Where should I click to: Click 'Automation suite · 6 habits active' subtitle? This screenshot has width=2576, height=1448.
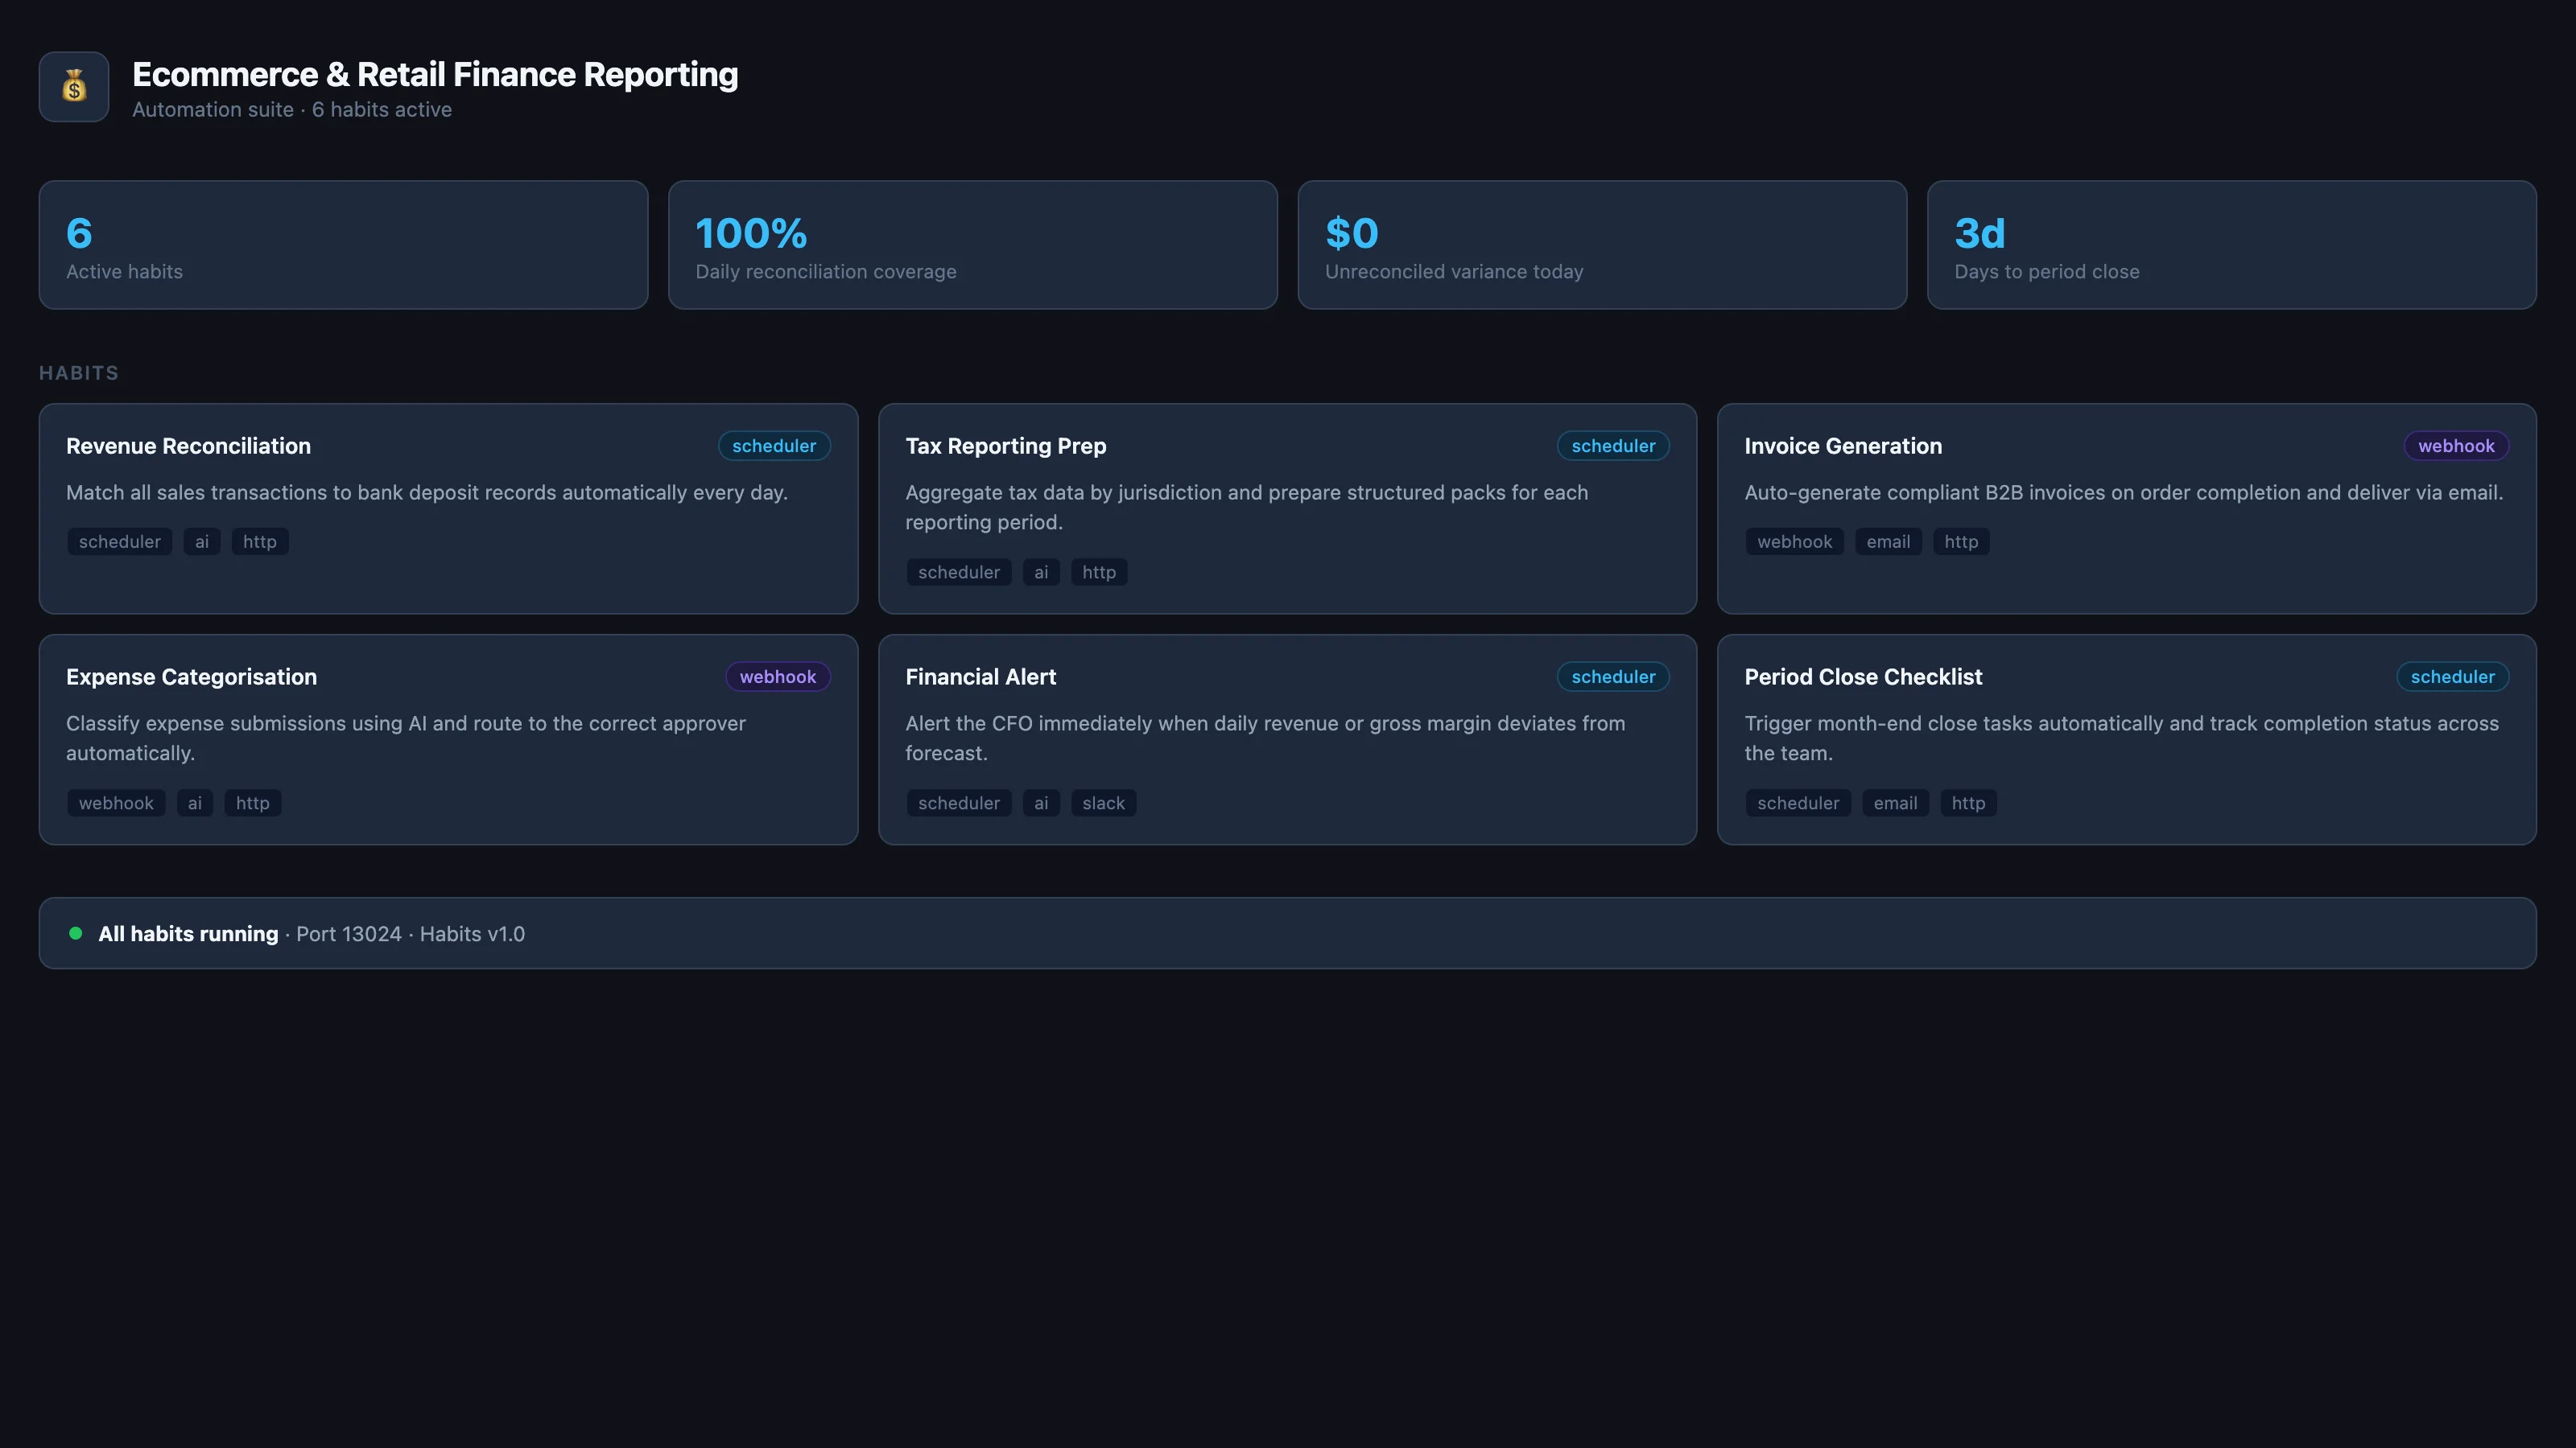click(292, 110)
